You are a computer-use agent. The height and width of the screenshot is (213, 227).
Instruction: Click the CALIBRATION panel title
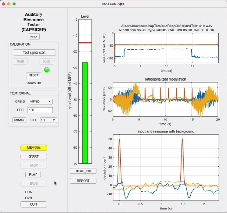point(20,44)
